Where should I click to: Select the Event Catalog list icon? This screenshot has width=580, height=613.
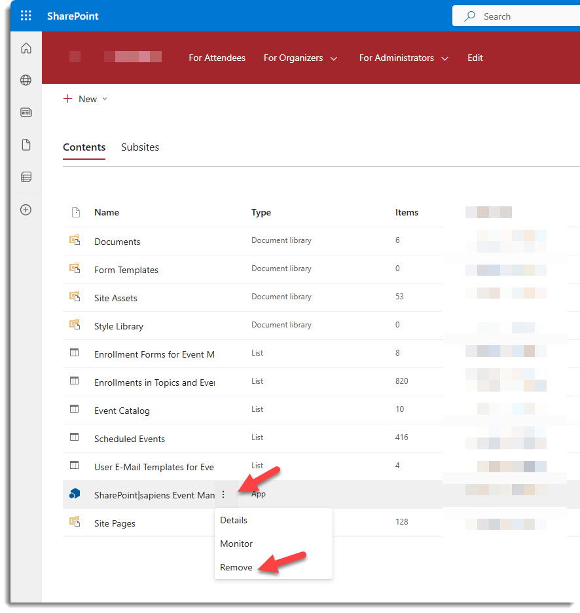73,409
